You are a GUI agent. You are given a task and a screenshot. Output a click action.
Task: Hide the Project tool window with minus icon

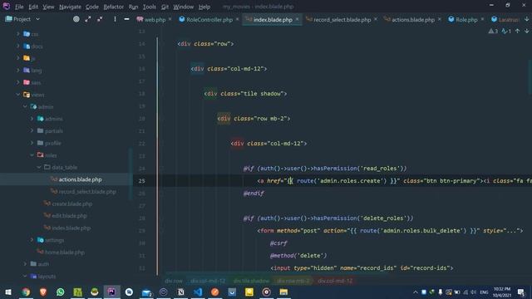tap(126, 19)
